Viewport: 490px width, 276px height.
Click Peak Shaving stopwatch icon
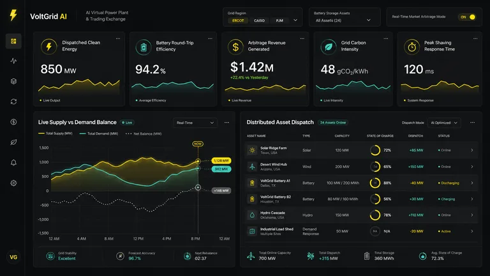412,47
